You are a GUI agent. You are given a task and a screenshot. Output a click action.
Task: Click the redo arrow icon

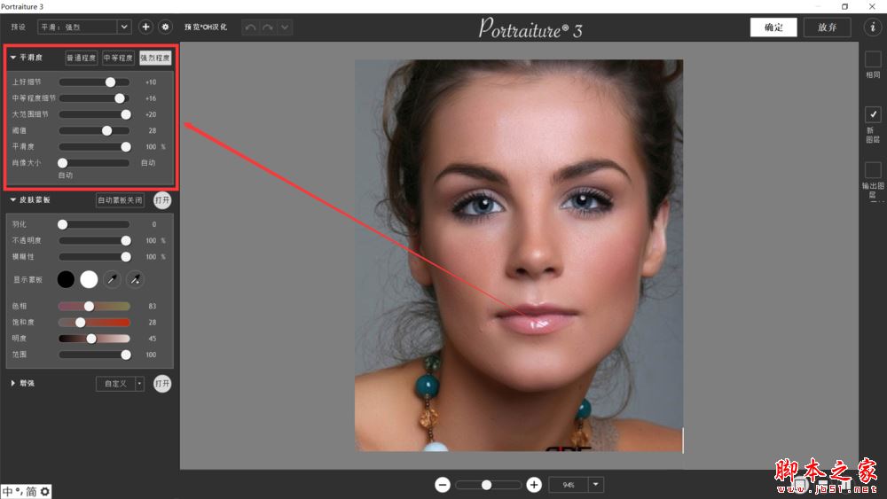(x=268, y=27)
